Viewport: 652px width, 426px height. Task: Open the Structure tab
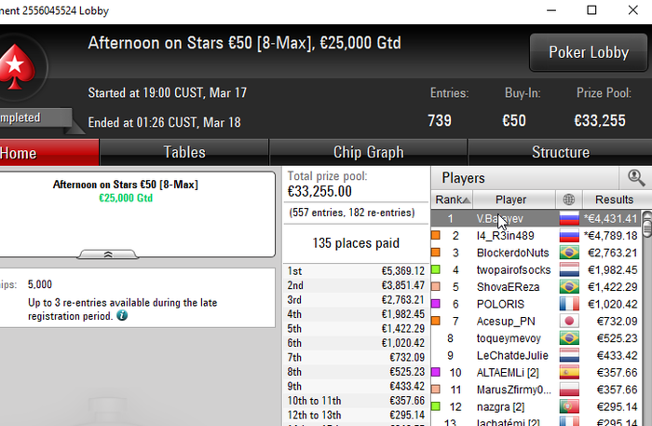point(560,152)
